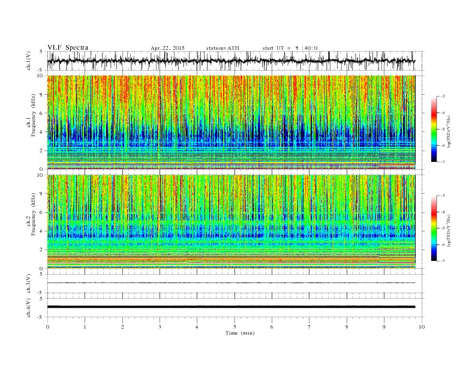This screenshot has height=367, width=475.
Task: Click the "Time (min)" x-axis label
Action: point(240,333)
